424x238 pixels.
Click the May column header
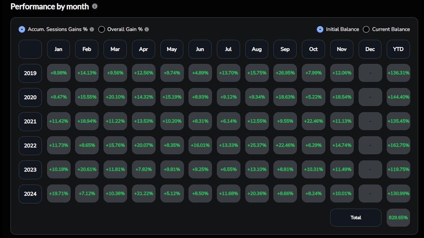172,49
